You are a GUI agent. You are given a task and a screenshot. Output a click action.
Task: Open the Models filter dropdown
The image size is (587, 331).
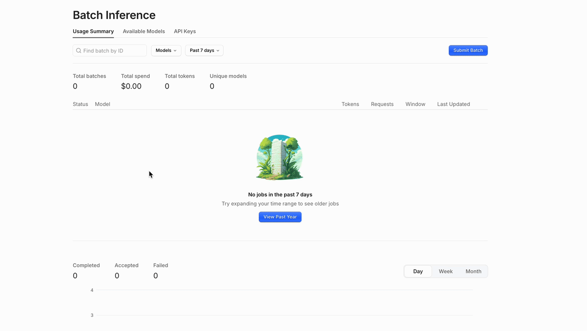(x=166, y=50)
